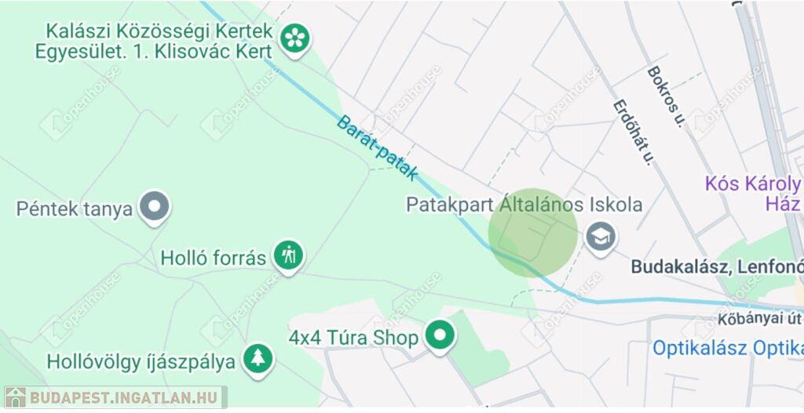This screenshot has height=413, width=804.
Task: Select the 4x4 Túra Shop pin
Action: click(440, 337)
